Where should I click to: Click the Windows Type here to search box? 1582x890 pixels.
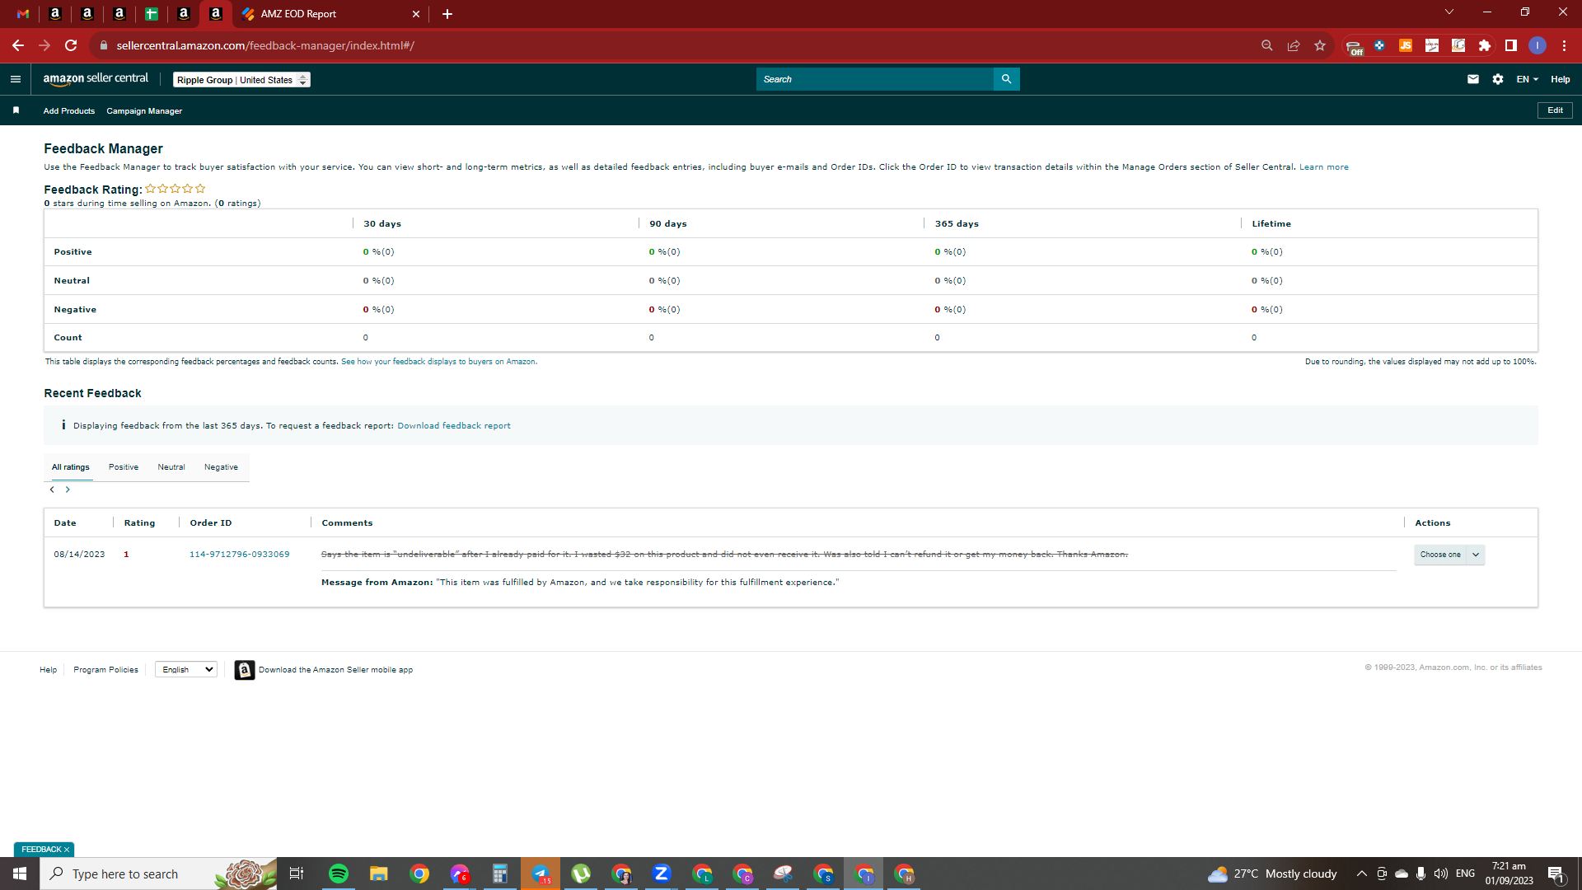click(158, 874)
